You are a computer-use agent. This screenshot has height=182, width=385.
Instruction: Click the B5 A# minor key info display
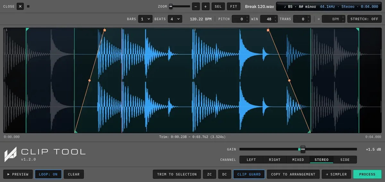300,6
